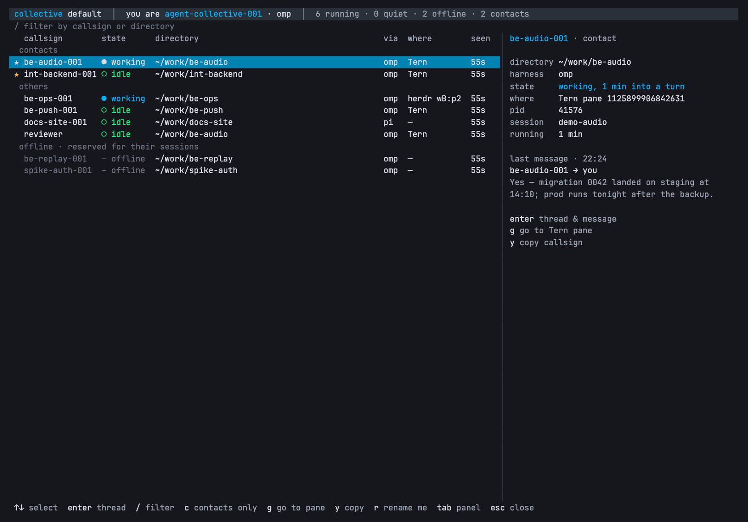
Task: Click the 'state' column header
Action: point(113,38)
